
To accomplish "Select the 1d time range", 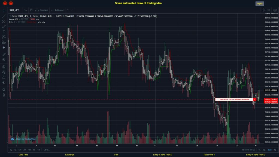I will tap(39, 150).
